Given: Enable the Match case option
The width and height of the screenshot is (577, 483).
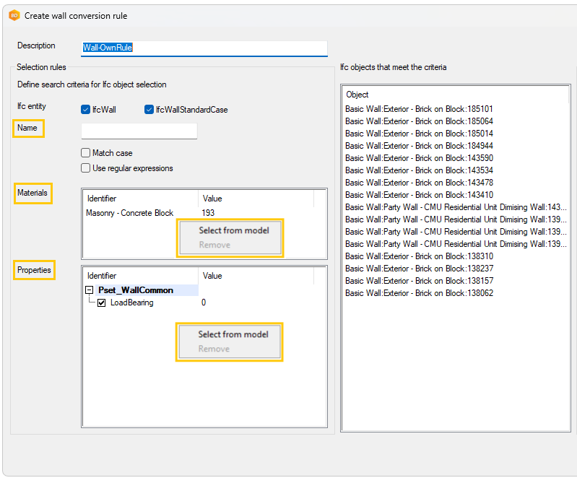Looking at the screenshot, I should (86, 153).
